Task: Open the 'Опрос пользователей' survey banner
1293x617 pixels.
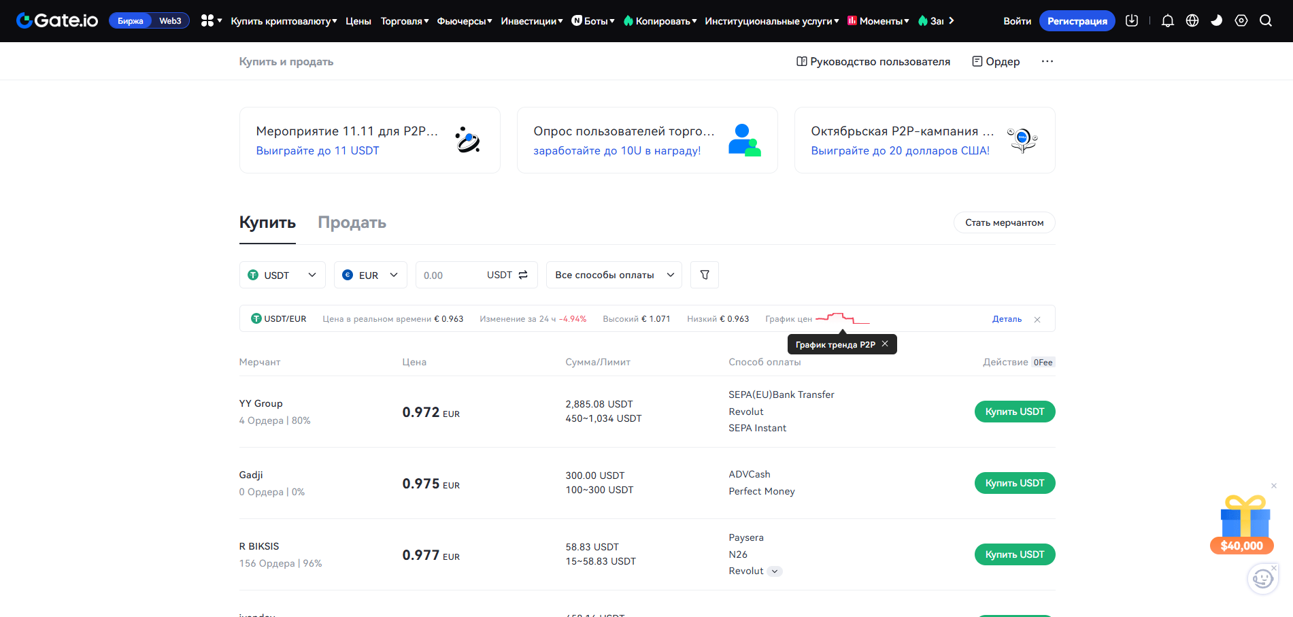Action: click(x=648, y=140)
